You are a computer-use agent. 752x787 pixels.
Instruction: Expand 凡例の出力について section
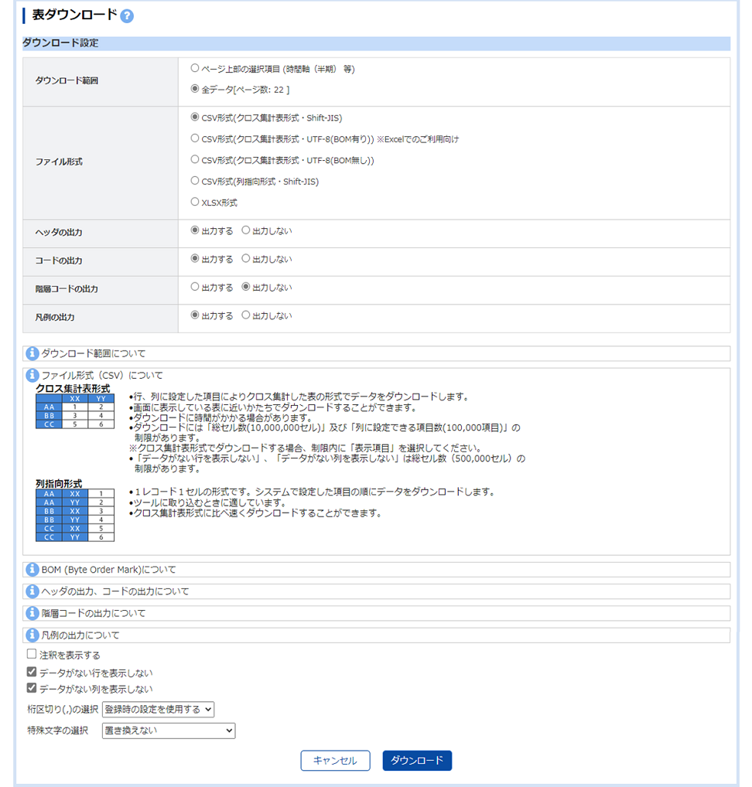point(376,635)
